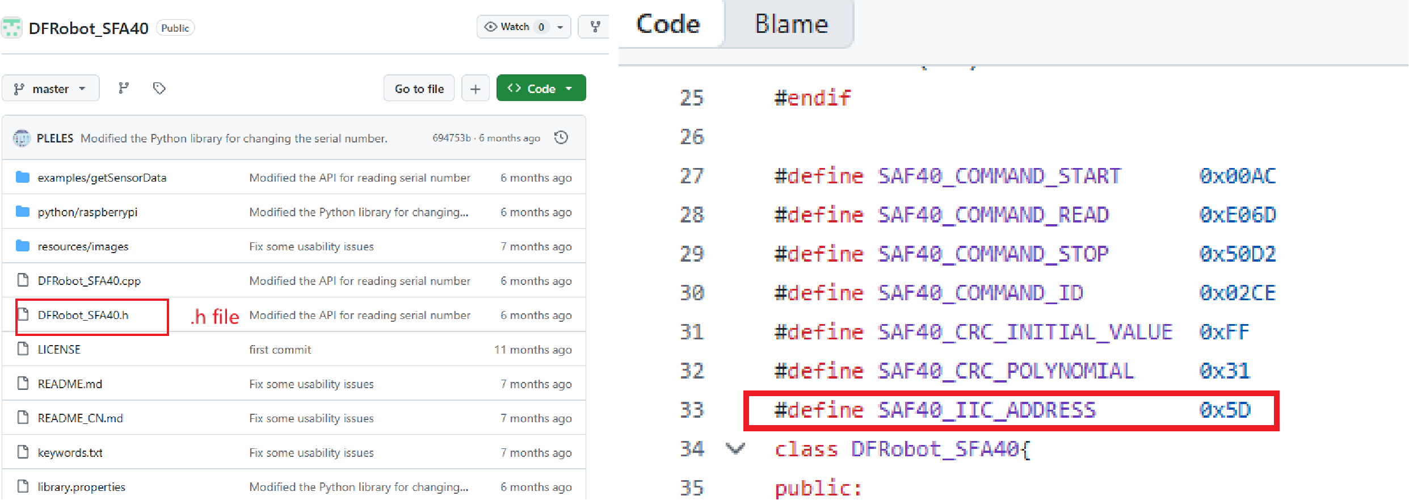The image size is (1409, 500).
Task: Click the plus add file icon
Action: [x=476, y=89]
